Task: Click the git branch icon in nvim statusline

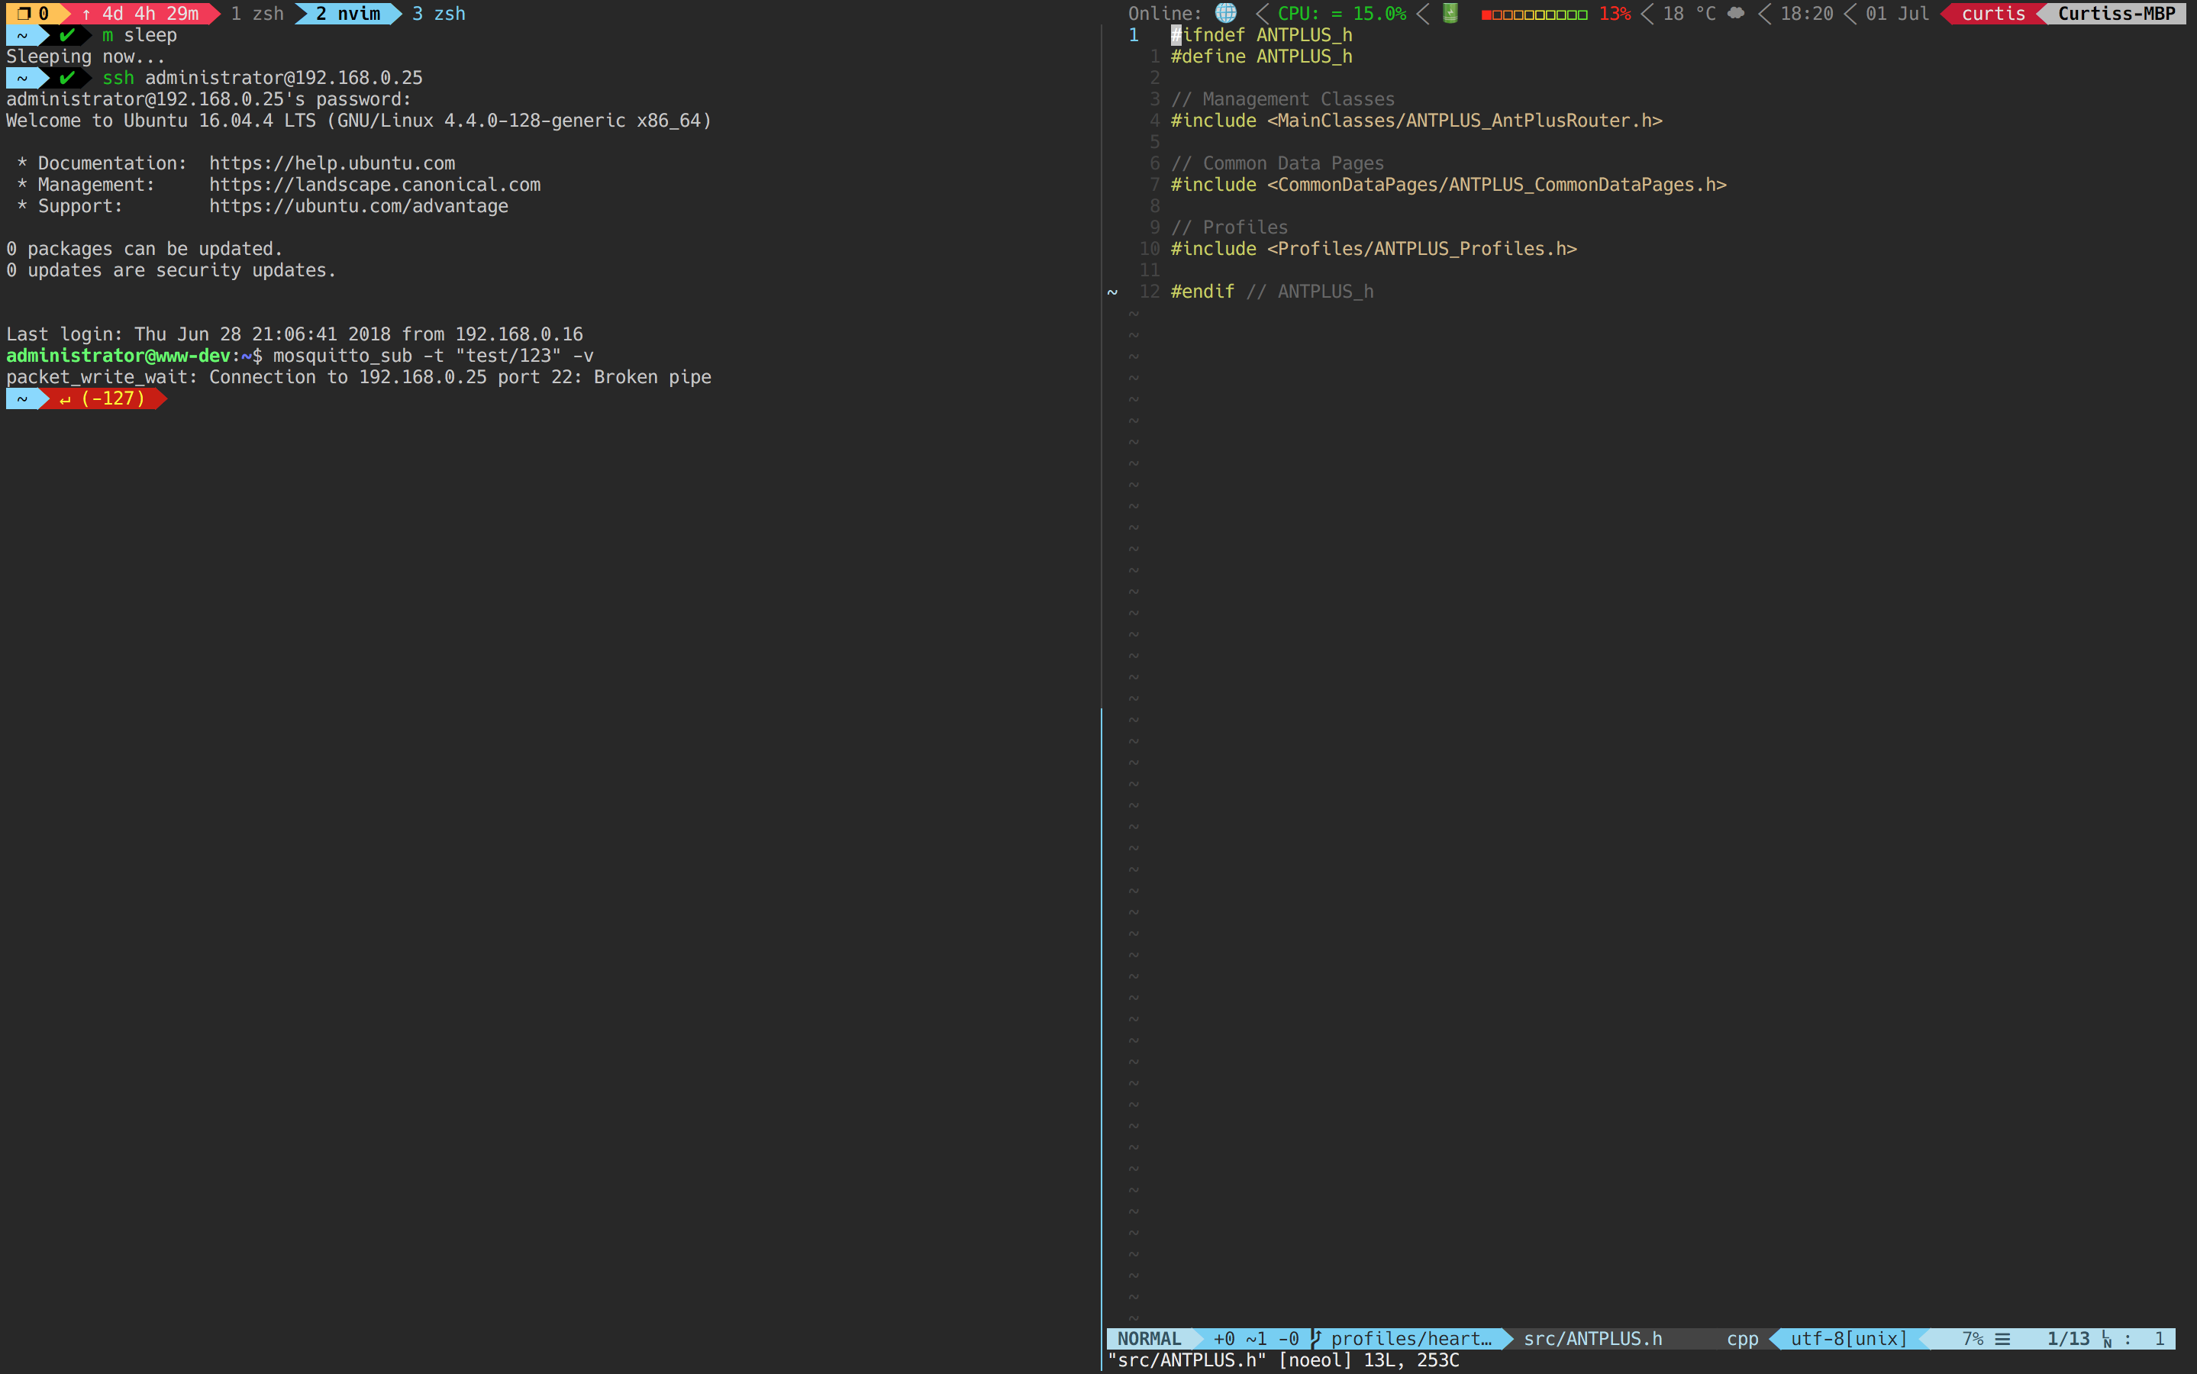Action: pos(1315,1339)
